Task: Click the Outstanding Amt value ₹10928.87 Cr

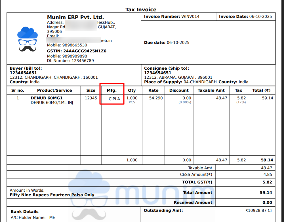Action: click(259, 211)
